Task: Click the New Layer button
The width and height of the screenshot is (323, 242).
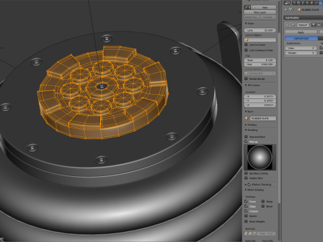Action: click(260, 12)
